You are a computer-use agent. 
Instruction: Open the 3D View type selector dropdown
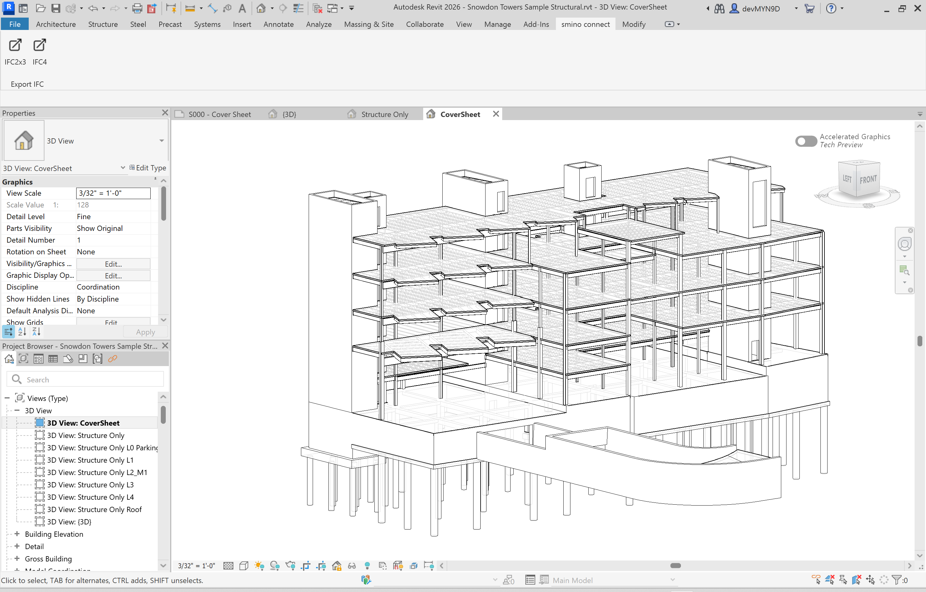coord(162,141)
